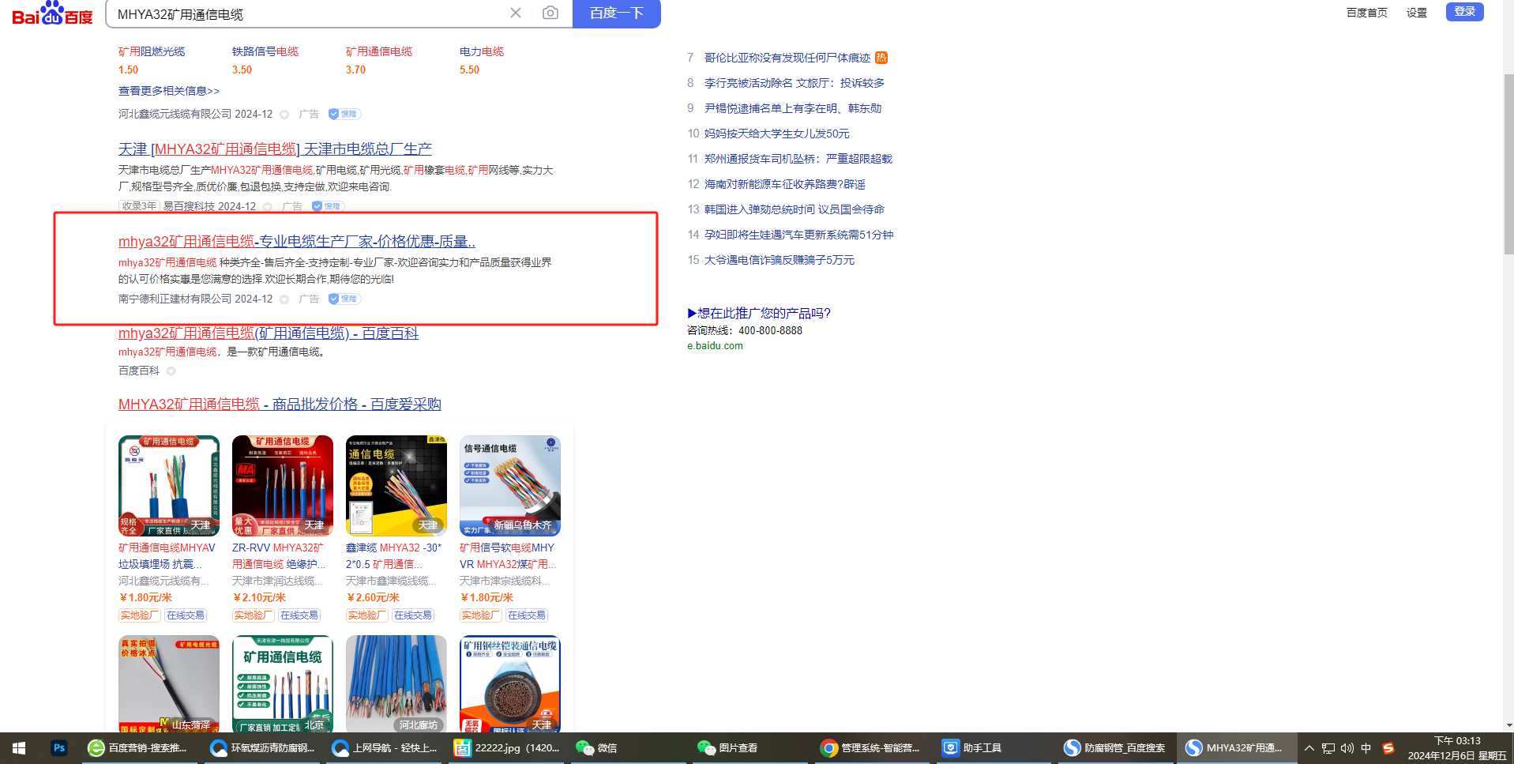Viewport: 1514px width, 764px height.
Task: Open the volume control in the tray
Action: coord(1347,748)
